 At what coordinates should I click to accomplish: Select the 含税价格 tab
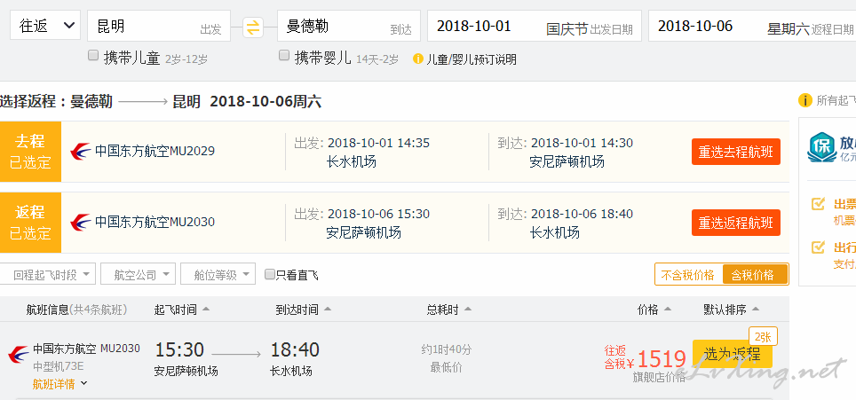point(755,275)
